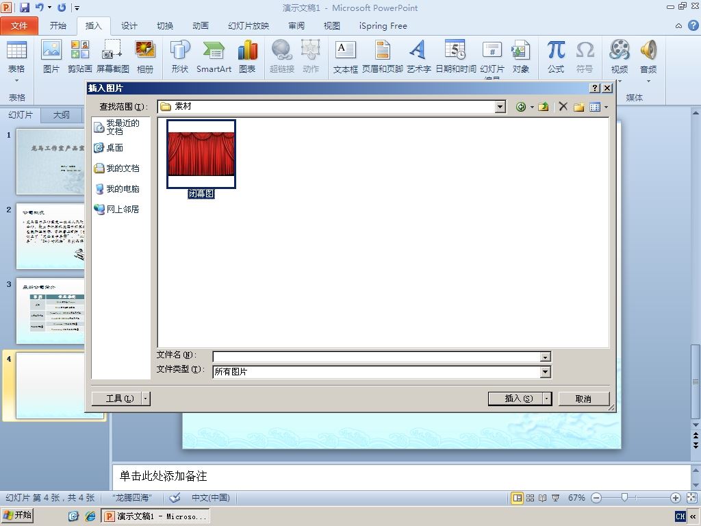Screen dimensions: 701x526
Task: Click the dialog's Back navigation icon
Action: 520,107
